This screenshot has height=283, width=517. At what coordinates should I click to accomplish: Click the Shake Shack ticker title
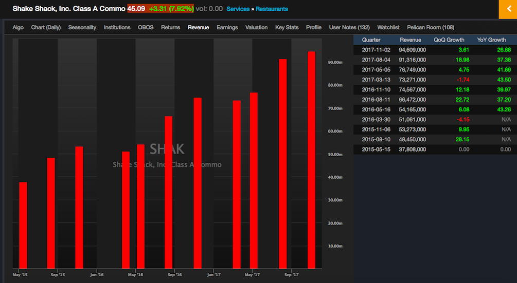pos(68,9)
